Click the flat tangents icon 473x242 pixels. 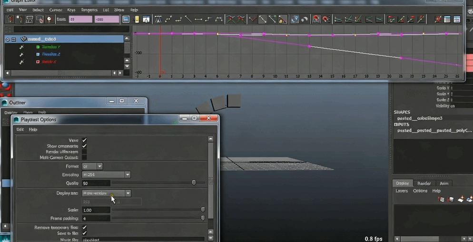point(198,19)
